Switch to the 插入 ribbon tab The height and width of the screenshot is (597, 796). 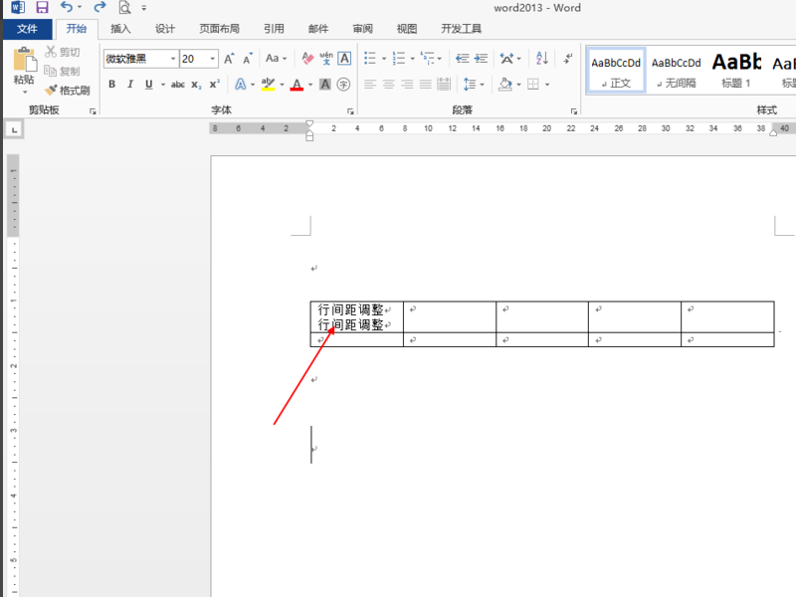[120, 29]
